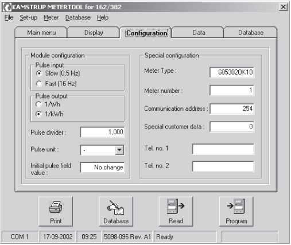Open the Database menu in menu bar
Image resolution: width=291 pixels, height=245 pixels.
[x=78, y=18]
